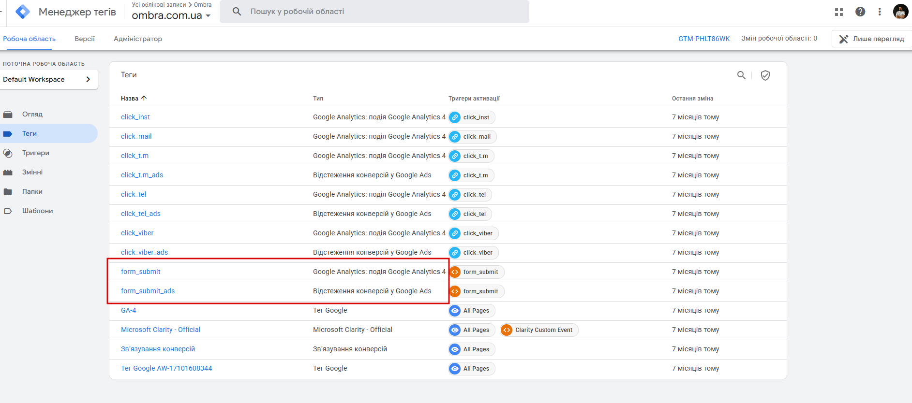Click the Огляд briefcase icon in sidebar

click(8, 115)
